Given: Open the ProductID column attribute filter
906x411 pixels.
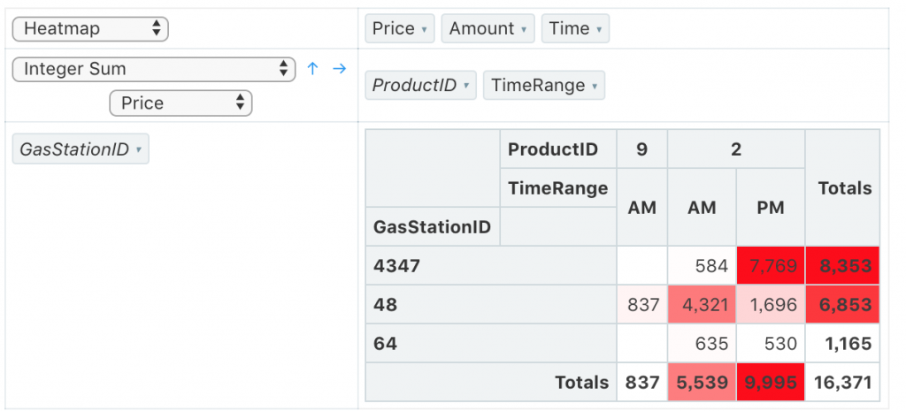Looking at the screenshot, I should click(x=466, y=86).
